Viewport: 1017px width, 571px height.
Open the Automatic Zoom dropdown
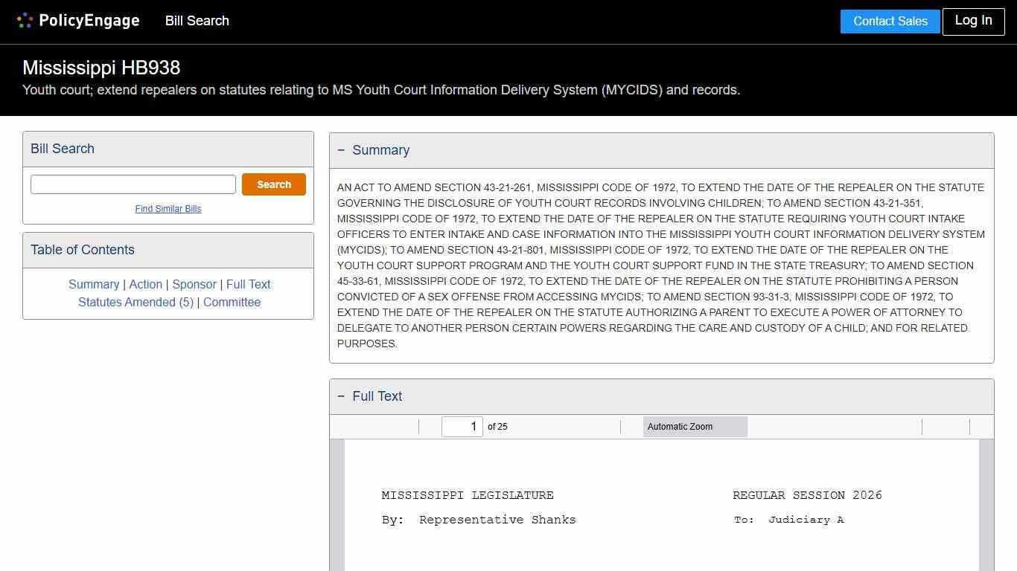[694, 426]
